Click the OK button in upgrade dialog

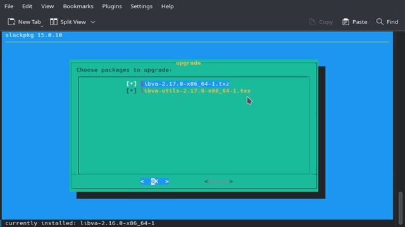154,181
